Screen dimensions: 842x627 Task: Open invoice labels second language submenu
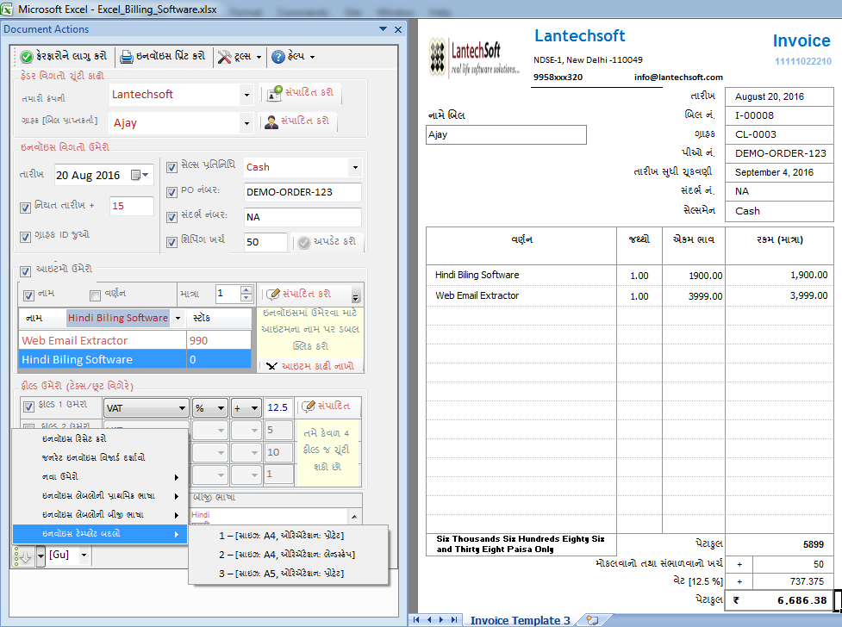tap(100, 515)
